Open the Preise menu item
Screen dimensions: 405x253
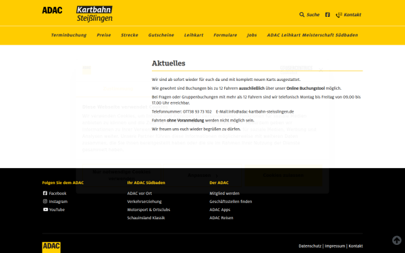tap(104, 35)
